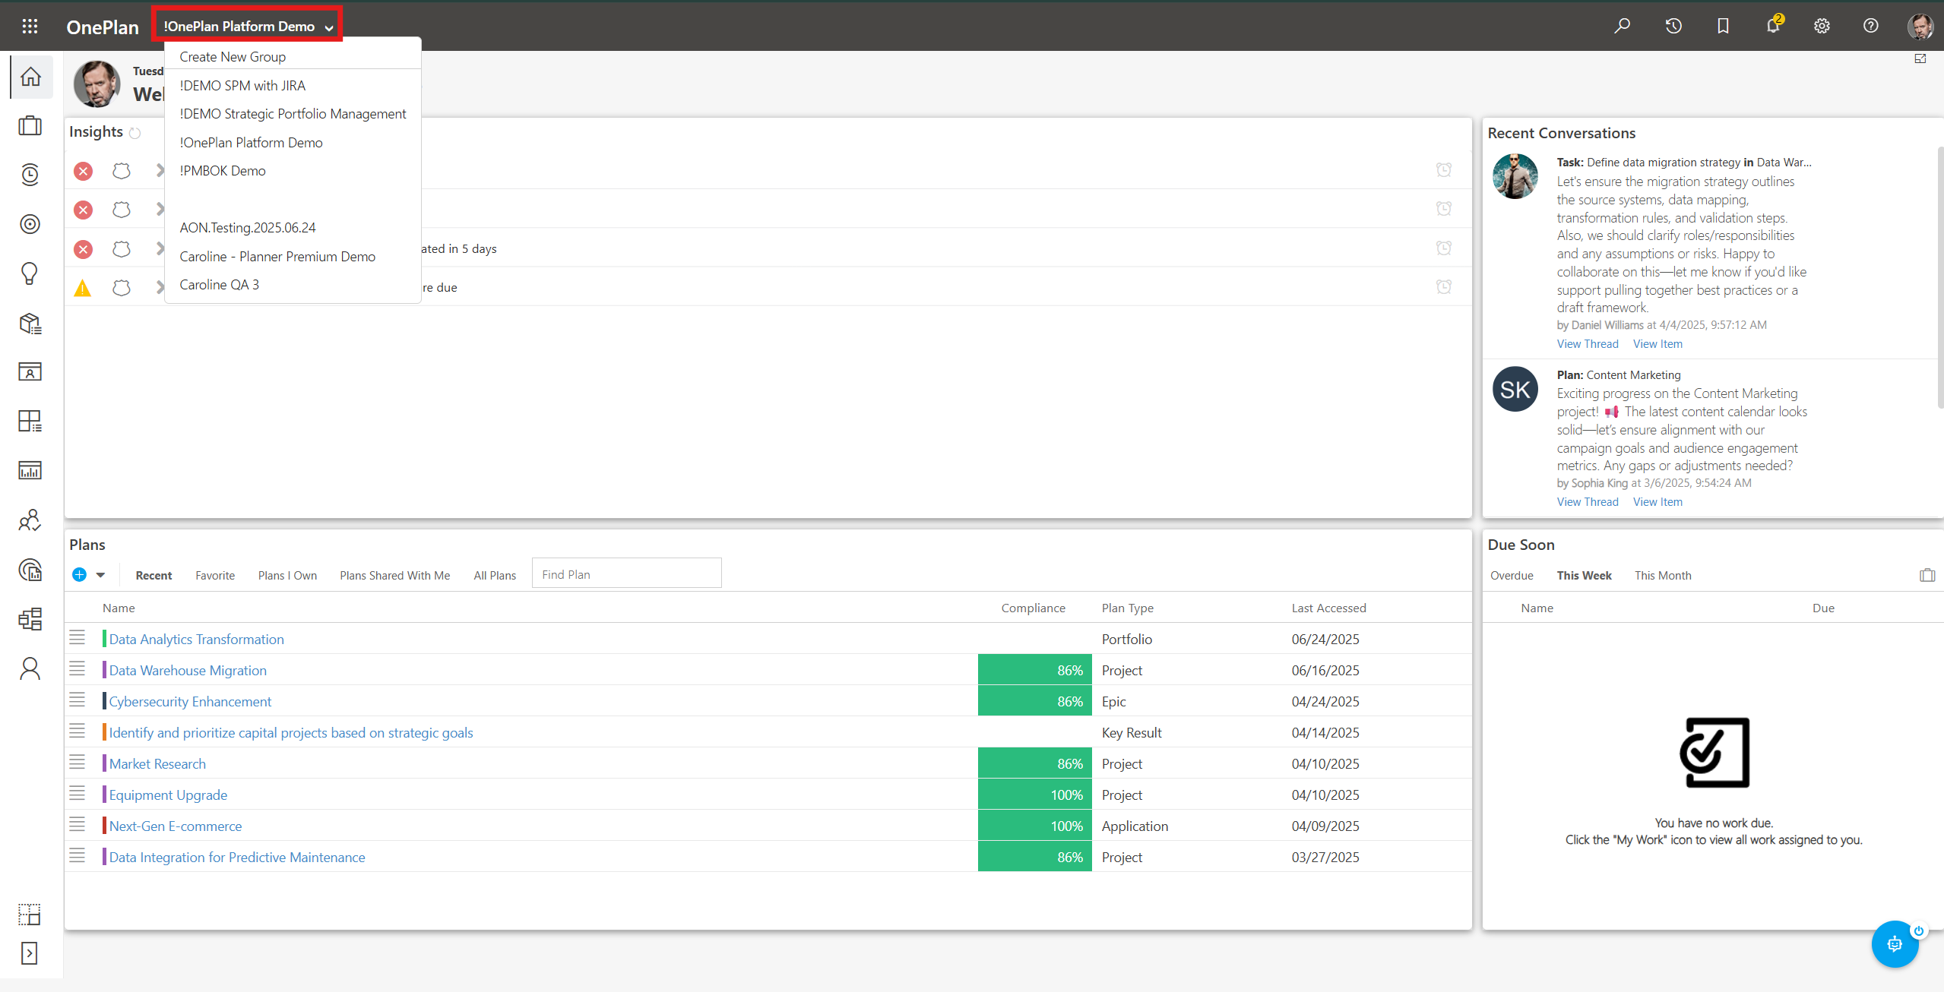Viewport: 1944px width, 992px height.
Task: Expand the first red error insight row
Action: point(160,170)
